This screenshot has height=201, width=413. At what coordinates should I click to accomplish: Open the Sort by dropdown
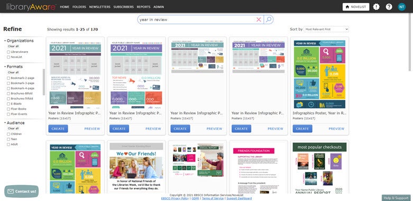326,29
